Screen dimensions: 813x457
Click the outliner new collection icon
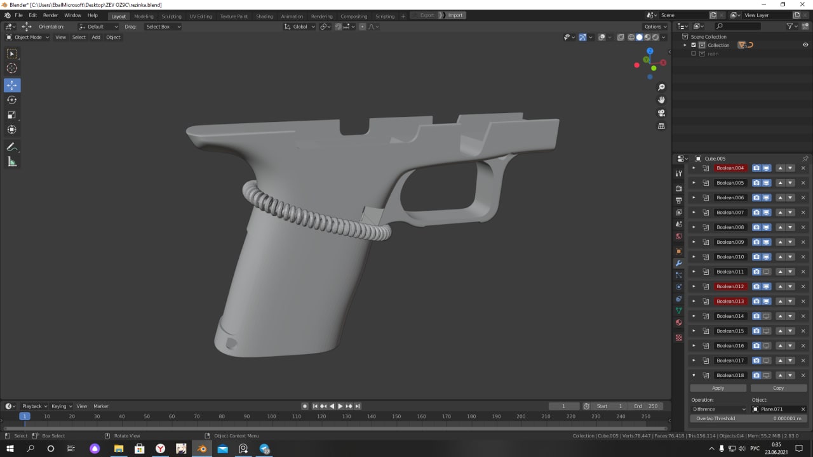pyautogui.click(x=805, y=26)
